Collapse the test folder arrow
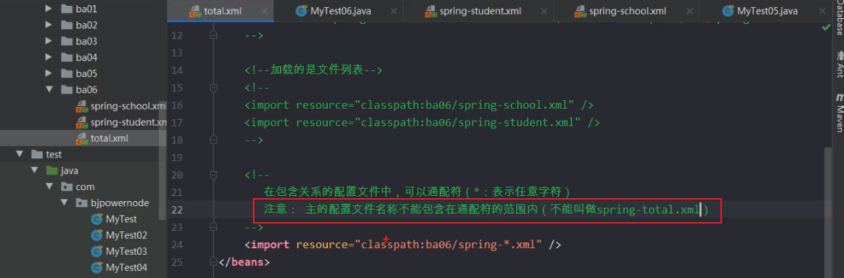The image size is (844, 278). (x=20, y=155)
